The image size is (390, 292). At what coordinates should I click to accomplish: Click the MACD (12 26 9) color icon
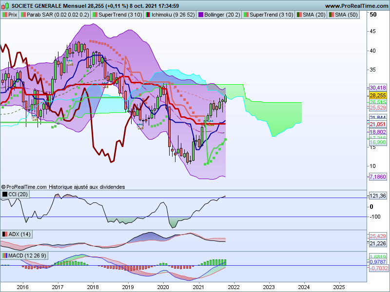[5, 255]
